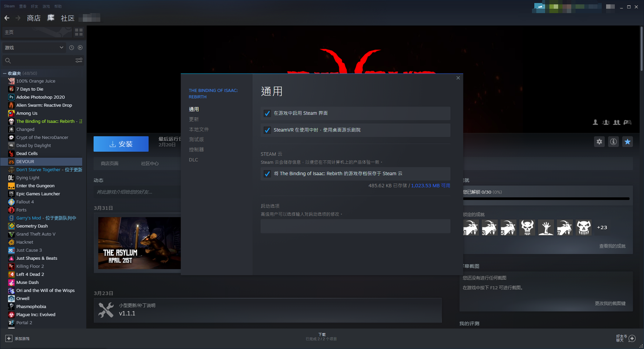The height and width of the screenshot is (349, 644).
Task: Select the raised hand achievement icon
Action: click(x=546, y=227)
